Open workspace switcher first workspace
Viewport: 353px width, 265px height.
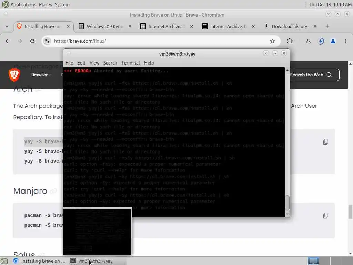[x=313, y=261]
